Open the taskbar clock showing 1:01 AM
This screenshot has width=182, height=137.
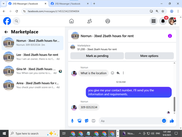coord(167,133)
